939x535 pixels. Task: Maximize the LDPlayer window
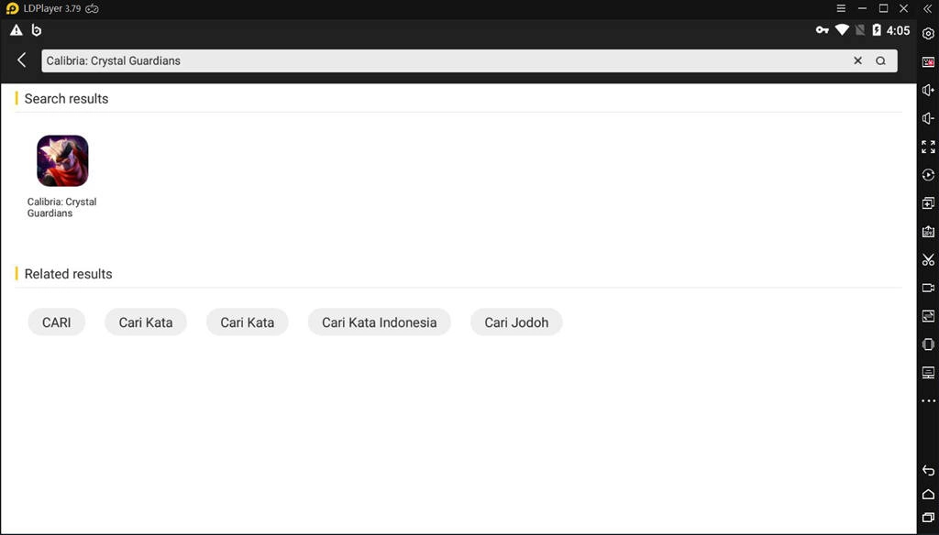pos(883,8)
